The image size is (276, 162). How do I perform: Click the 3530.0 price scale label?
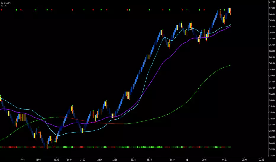pyautogui.click(x=272, y=113)
